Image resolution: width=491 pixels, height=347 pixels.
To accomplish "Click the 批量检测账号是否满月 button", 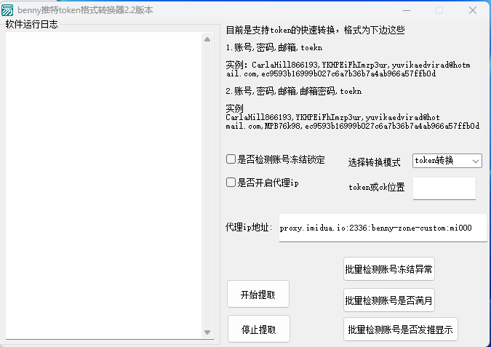I will [x=389, y=300].
